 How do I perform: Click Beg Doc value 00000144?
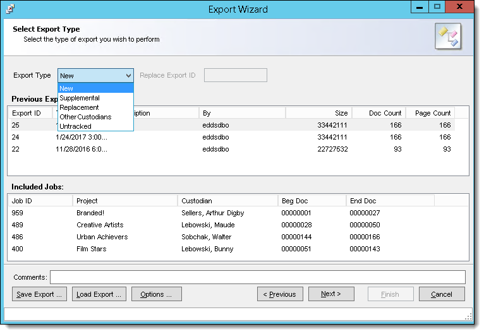(296, 237)
